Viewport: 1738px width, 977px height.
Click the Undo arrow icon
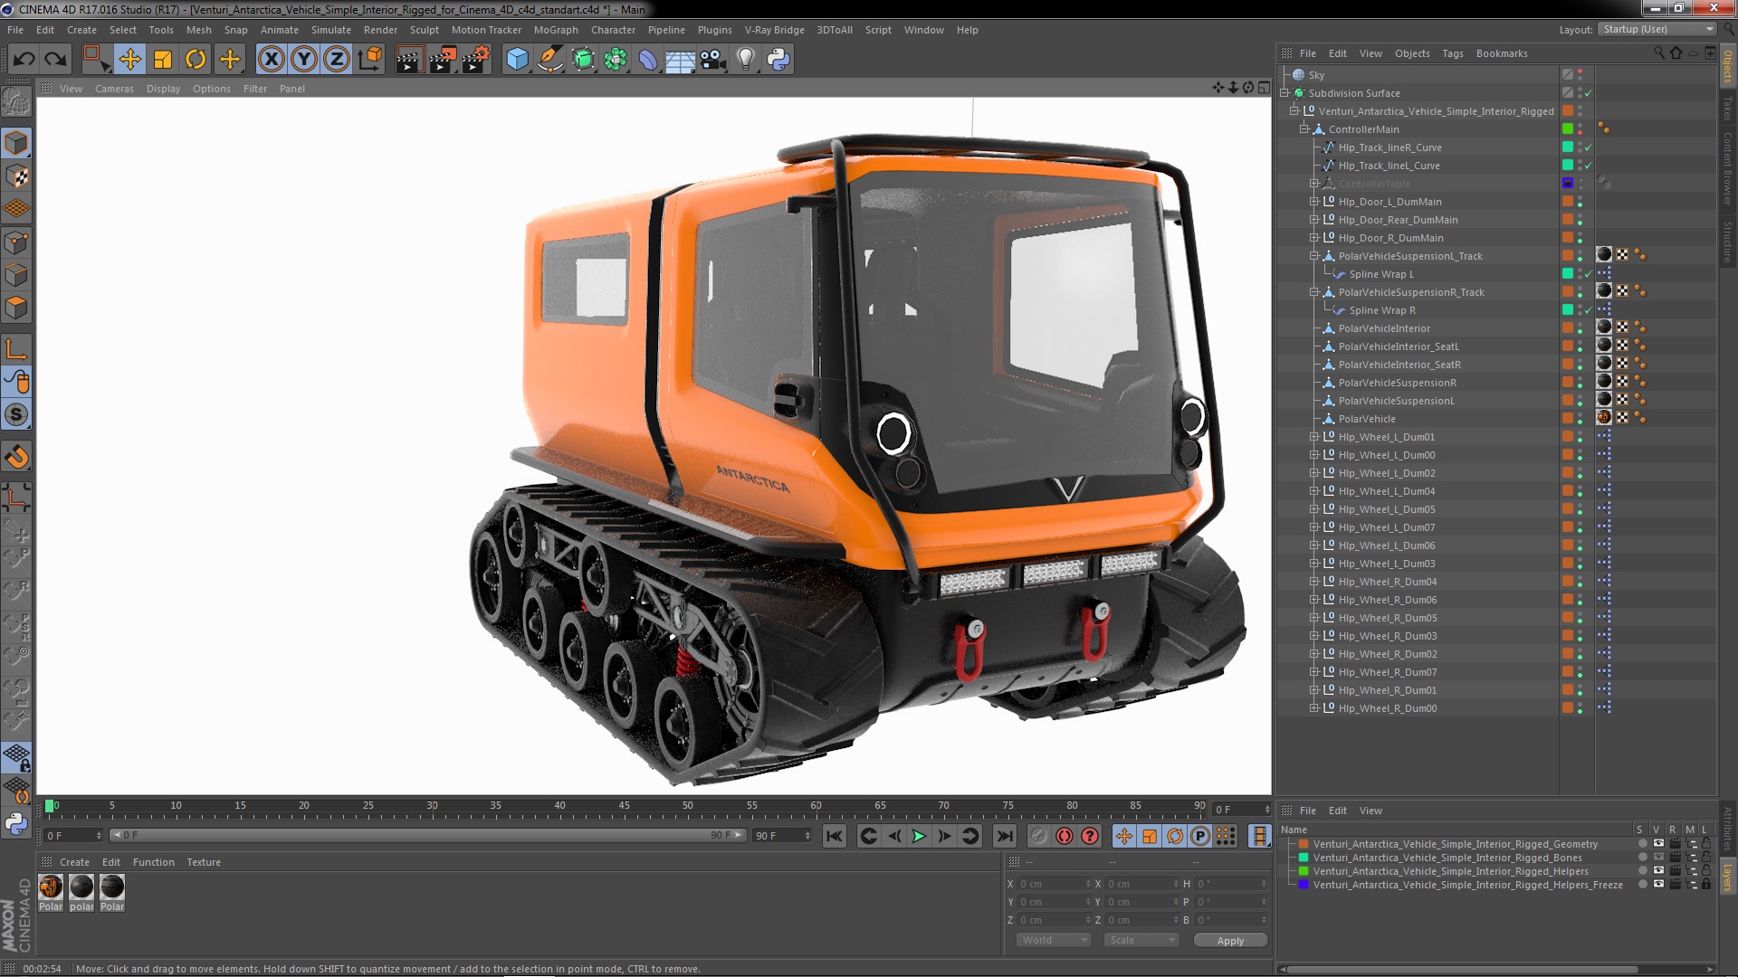point(24,60)
